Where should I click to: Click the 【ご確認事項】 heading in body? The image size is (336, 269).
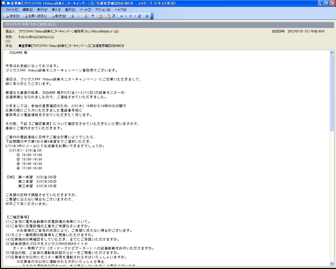coord(18,217)
